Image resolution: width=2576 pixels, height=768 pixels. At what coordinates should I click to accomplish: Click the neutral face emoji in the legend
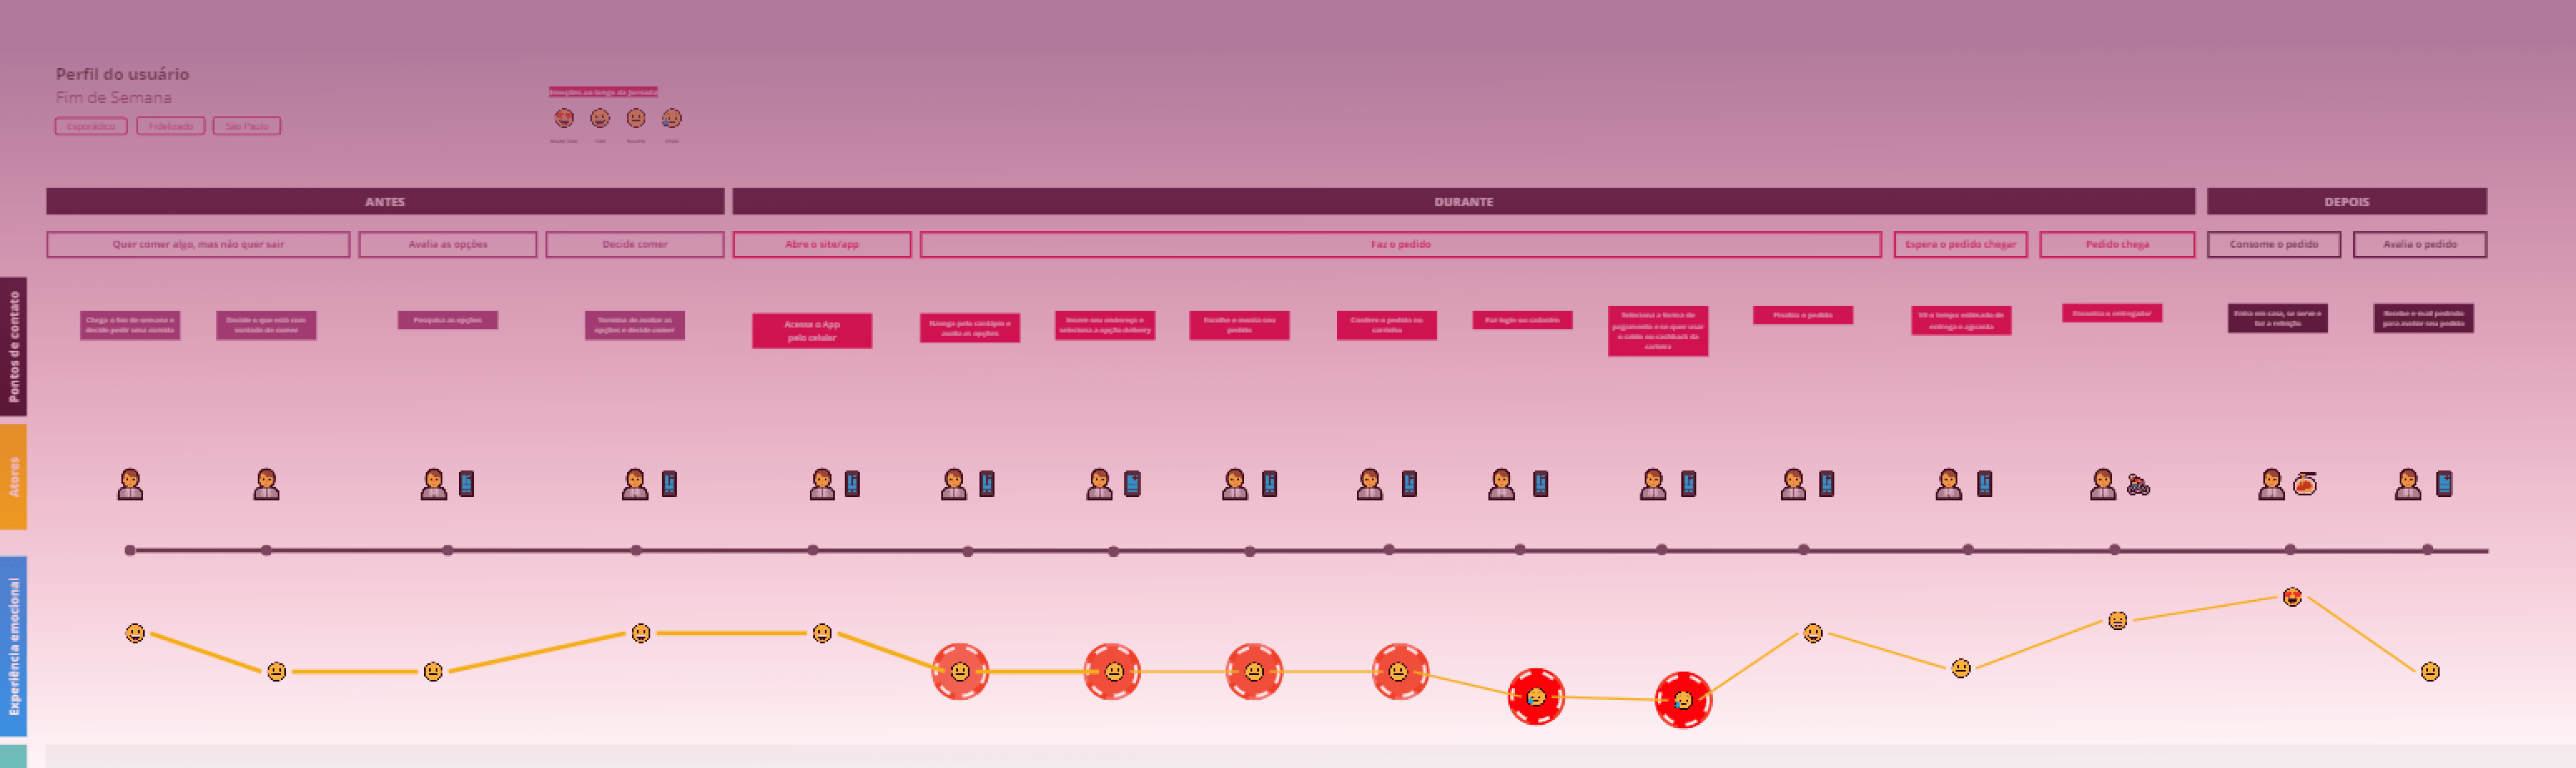point(636,118)
